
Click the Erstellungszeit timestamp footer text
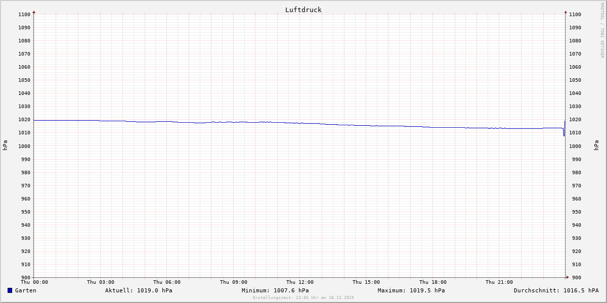303,297
